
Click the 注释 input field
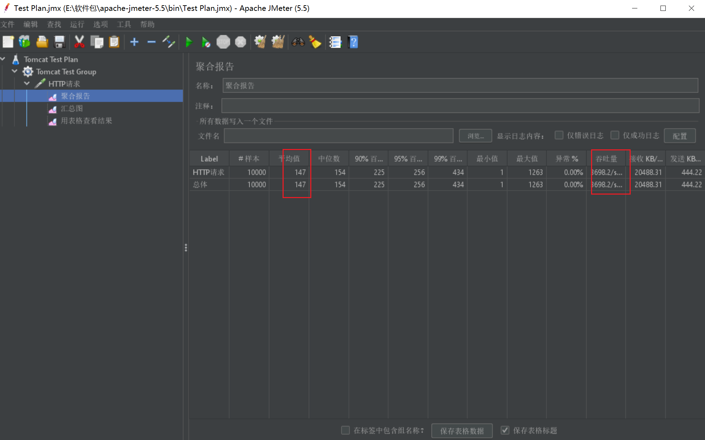[460, 106]
